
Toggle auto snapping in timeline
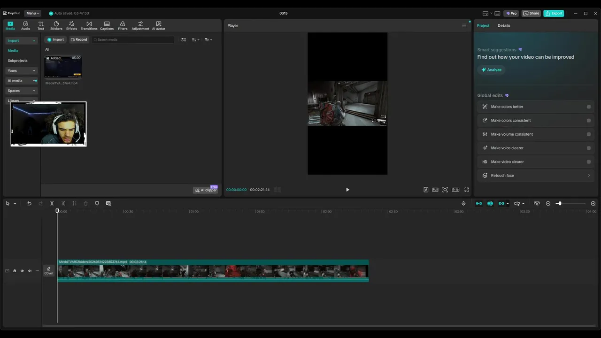click(x=490, y=203)
